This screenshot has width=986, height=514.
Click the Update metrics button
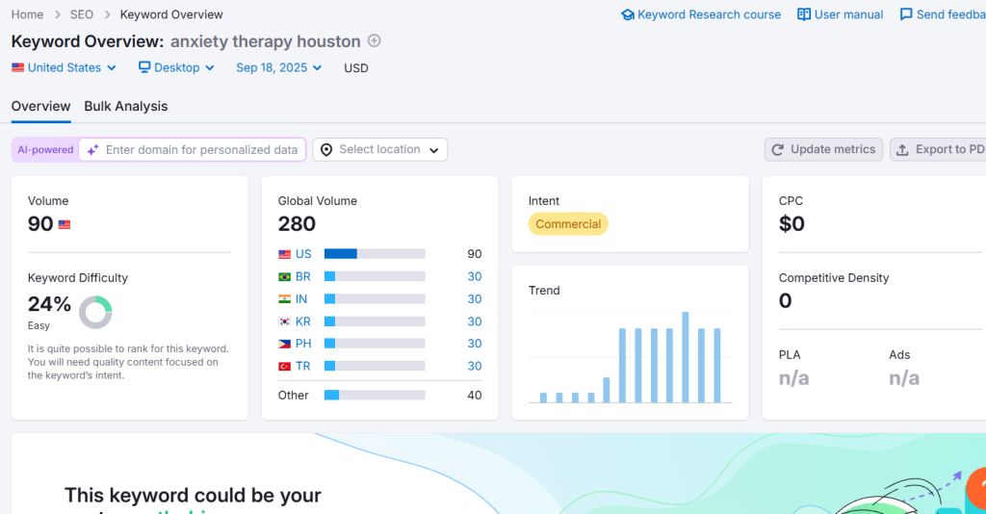click(x=824, y=149)
